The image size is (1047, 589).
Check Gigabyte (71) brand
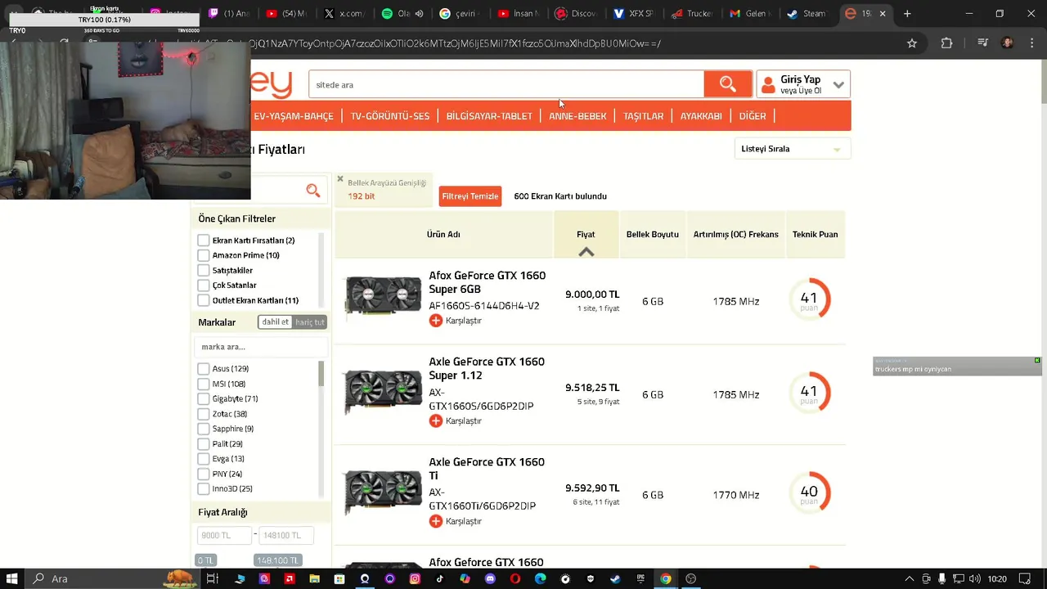[204, 398]
